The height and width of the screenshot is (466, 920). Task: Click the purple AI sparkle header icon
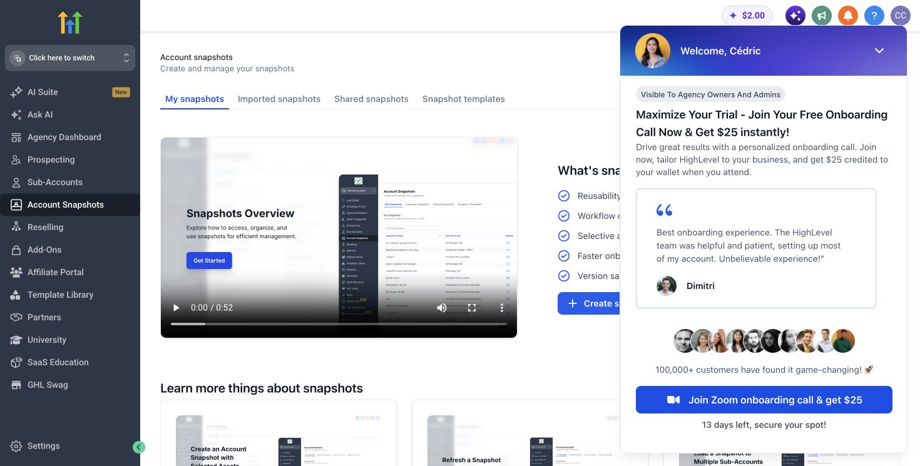pyautogui.click(x=795, y=16)
